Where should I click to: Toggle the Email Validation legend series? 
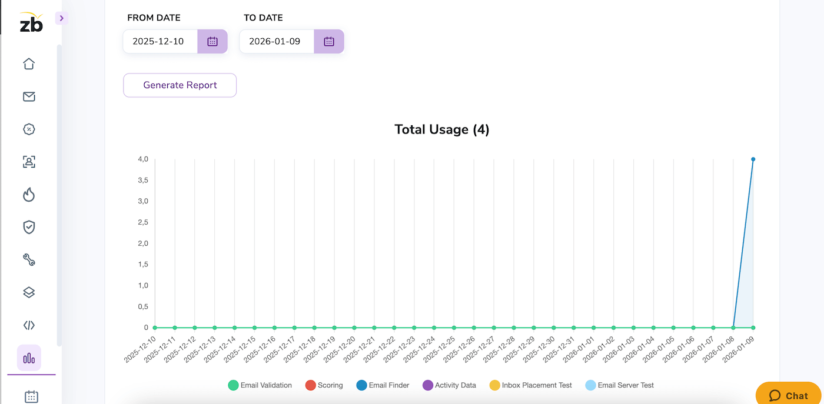(x=260, y=385)
